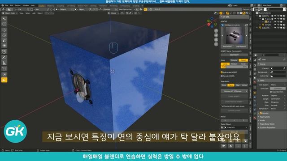Toggle Parent INSERTs checkbox
The width and height of the screenshot is (287, 161).
pyautogui.click(x=222, y=76)
